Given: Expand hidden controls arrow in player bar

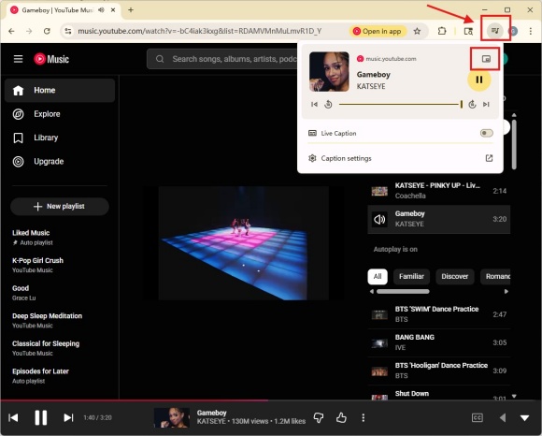Looking at the screenshot, I should [503, 417].
